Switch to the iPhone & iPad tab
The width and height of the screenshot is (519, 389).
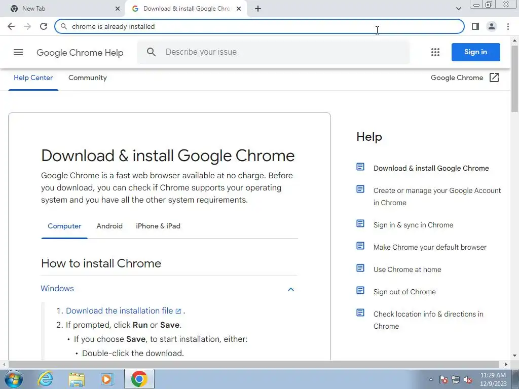(158, 226)
